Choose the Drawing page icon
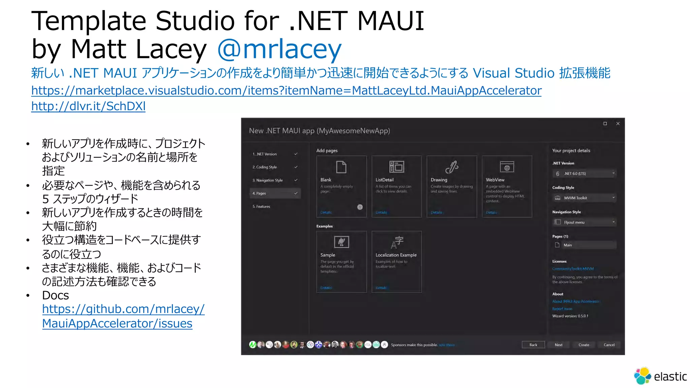Viewport: 690px width, 388px height. click(452, 167)
